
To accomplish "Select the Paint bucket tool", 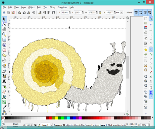I will (4, 97).
